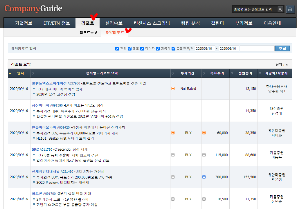Click new opinion icon in 브랜드엑스코퍼레이션 row
This screenshot has width=297, height=209.
click(173, 89)
